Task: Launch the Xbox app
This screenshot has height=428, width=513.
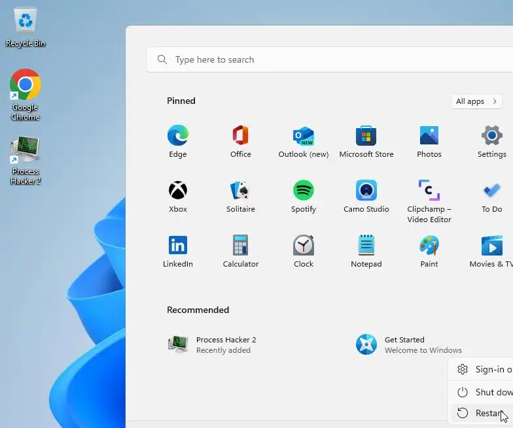Action: tap(178, 196)
